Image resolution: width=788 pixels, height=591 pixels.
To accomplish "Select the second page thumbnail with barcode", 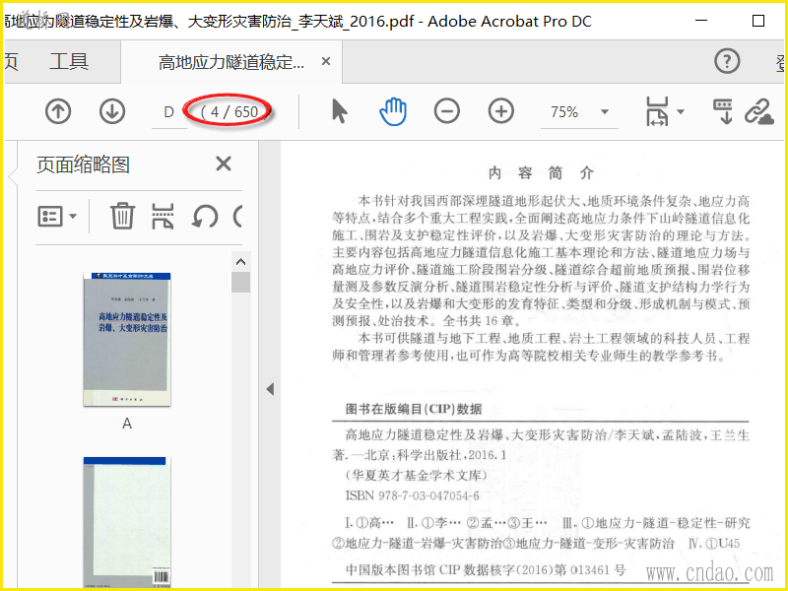I will 127,523.
